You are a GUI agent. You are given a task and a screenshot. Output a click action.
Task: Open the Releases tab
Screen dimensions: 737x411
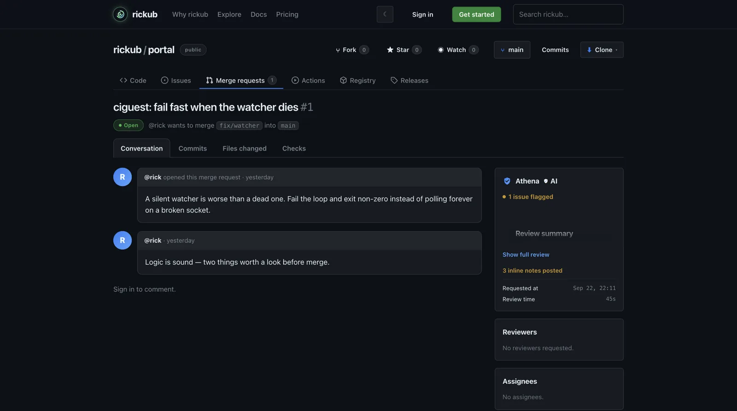pos(409,80)
